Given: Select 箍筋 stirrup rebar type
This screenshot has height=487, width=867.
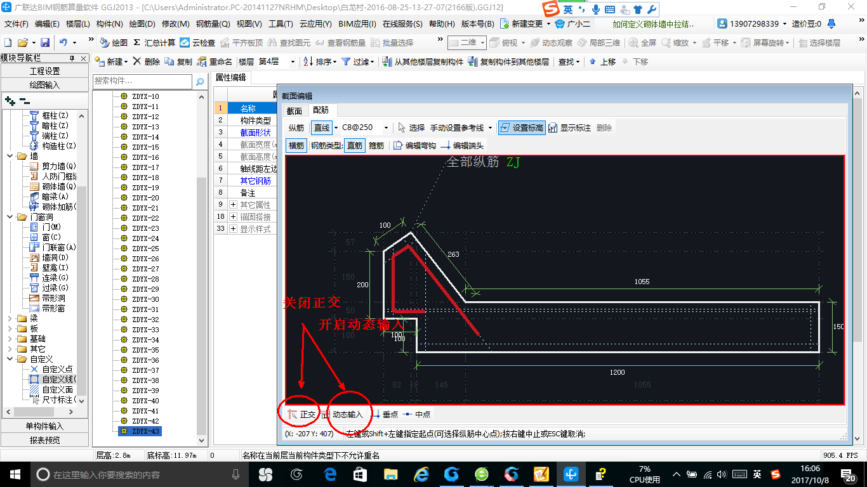Looking at the screenshot, I should [376, 145].
